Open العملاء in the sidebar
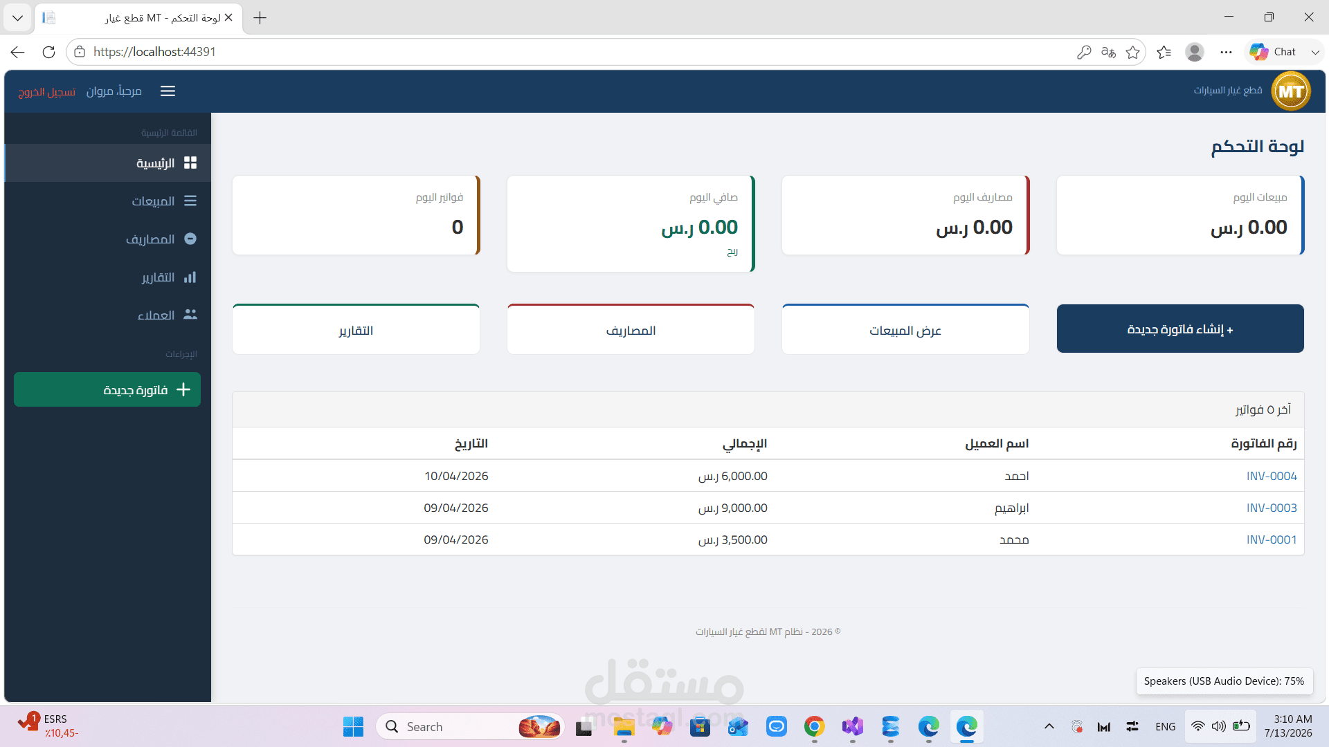 [108, 315]
